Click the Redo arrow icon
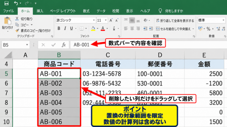 coord(27,3)
